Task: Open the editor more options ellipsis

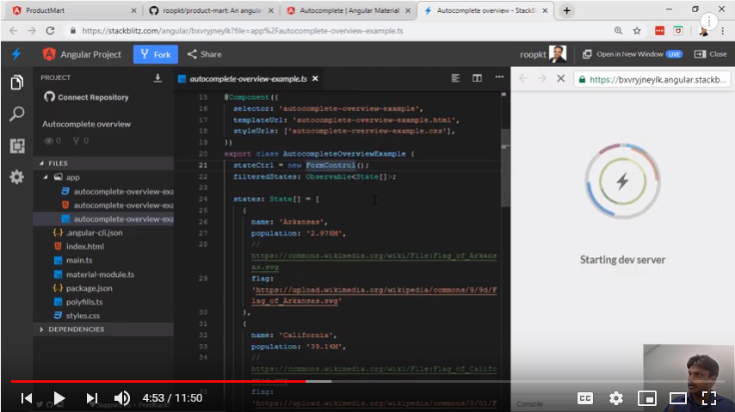Action: 498,78
